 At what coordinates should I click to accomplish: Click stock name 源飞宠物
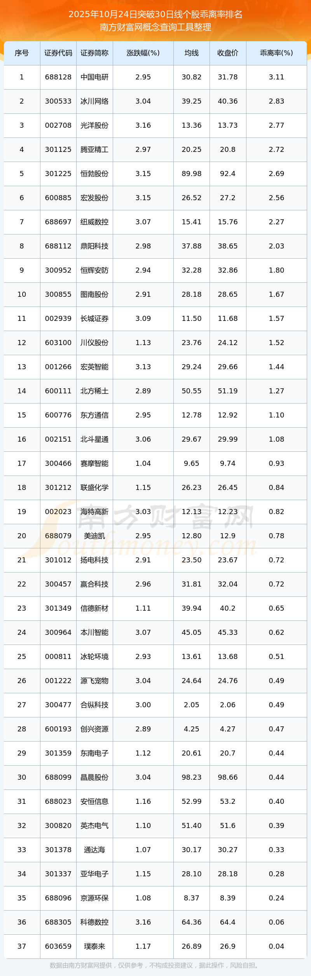point(94,681)
